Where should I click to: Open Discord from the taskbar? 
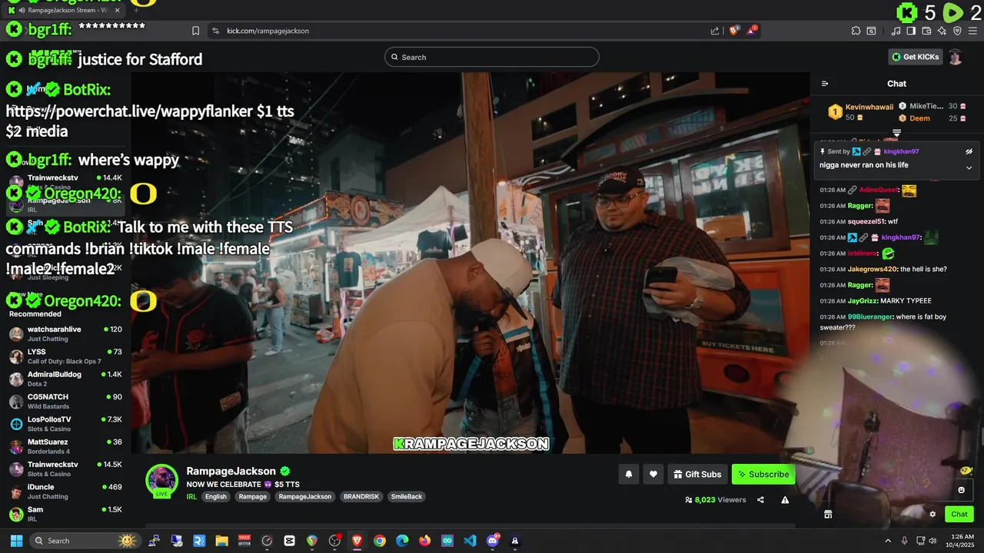click(x=493, y=541)
